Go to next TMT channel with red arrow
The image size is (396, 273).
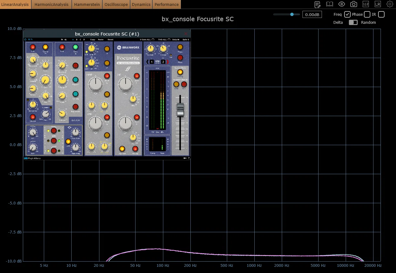[x=168, y=62]
